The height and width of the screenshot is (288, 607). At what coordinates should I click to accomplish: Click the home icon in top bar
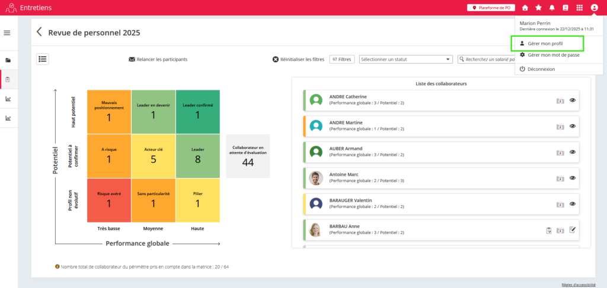click(x=525, y=8)
